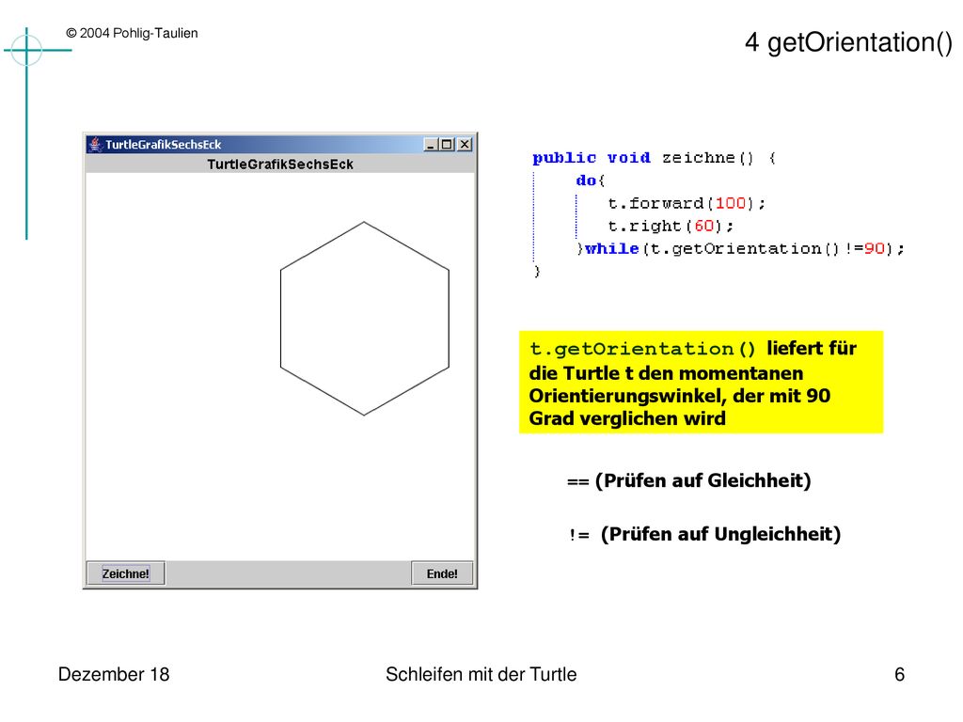Click the Java icon in the TurtleGrafikSechsEck title bar
The width and height of the screenshot is (963, 722).
[95, 144]
